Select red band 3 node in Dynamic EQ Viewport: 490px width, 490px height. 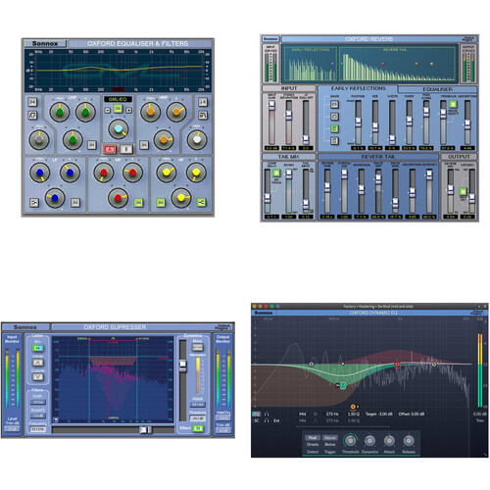397,364
